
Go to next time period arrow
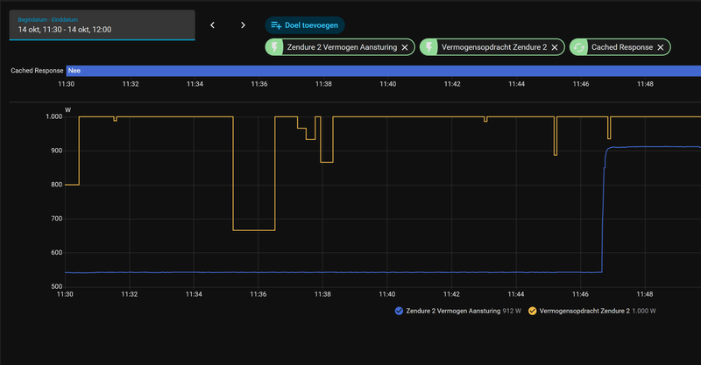(243, 25)
